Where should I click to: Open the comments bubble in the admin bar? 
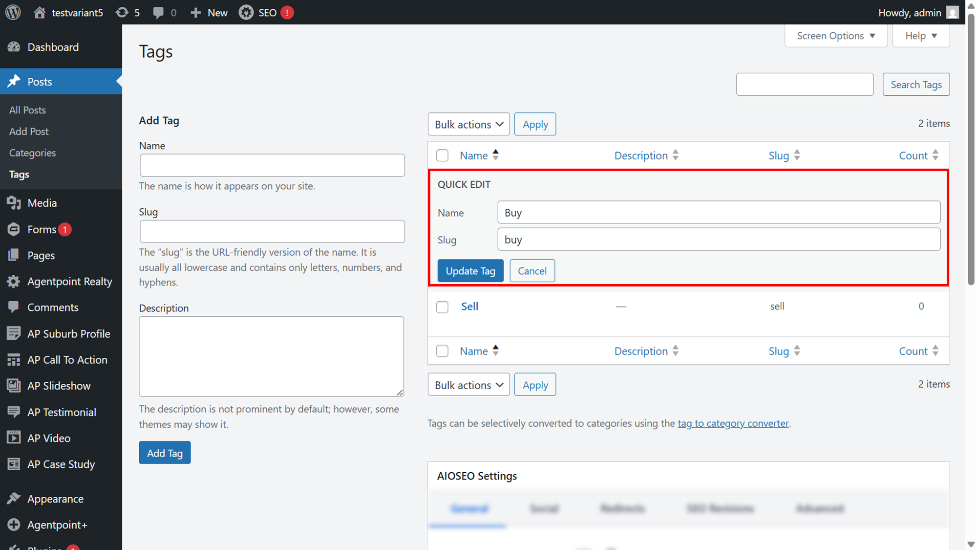point(158,13)
